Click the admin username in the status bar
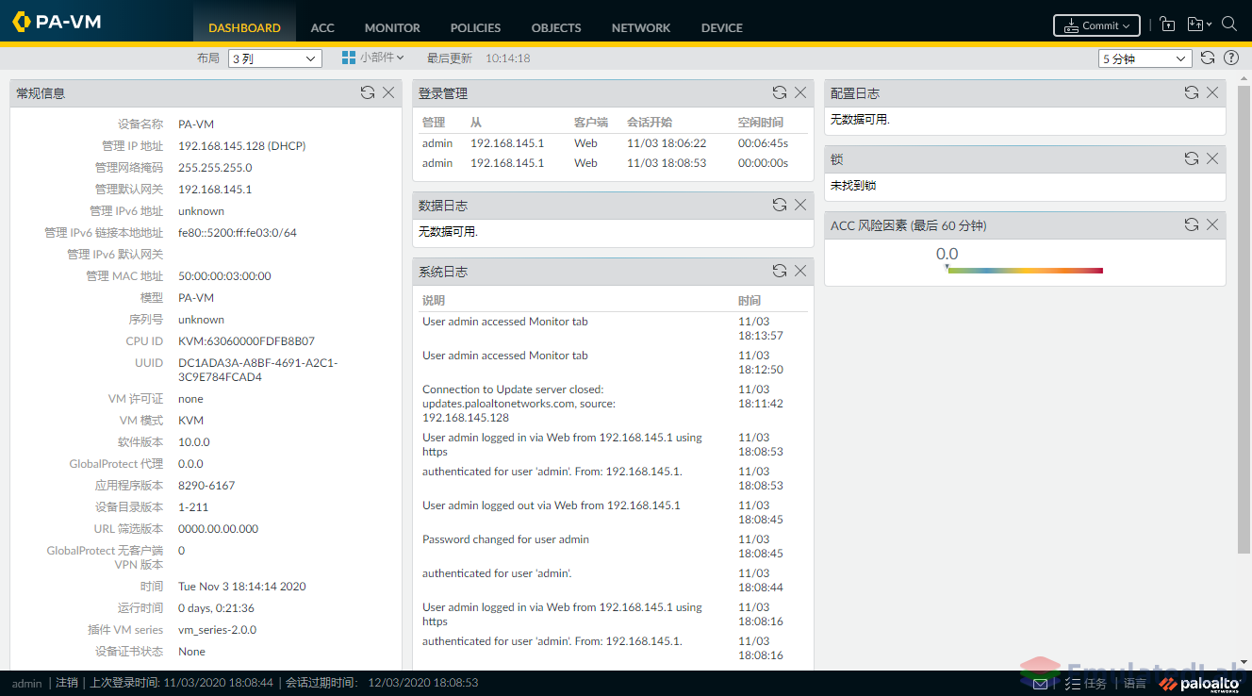This screenshot has height=696, width=1252. point(26,683)
